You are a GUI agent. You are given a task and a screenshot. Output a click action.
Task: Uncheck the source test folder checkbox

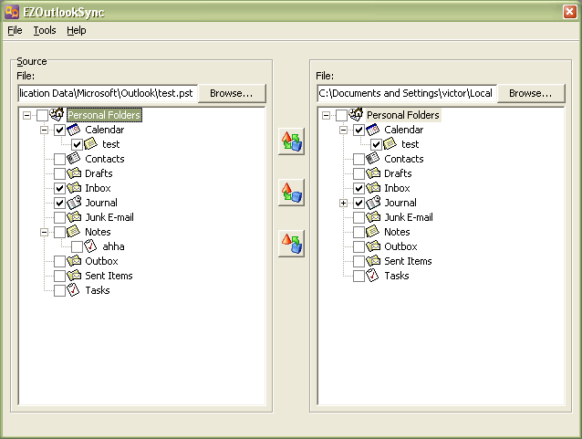tap(78, 144)
